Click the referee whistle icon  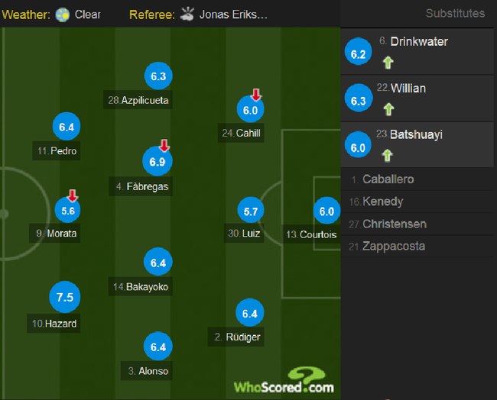click(x=187, y=15)
